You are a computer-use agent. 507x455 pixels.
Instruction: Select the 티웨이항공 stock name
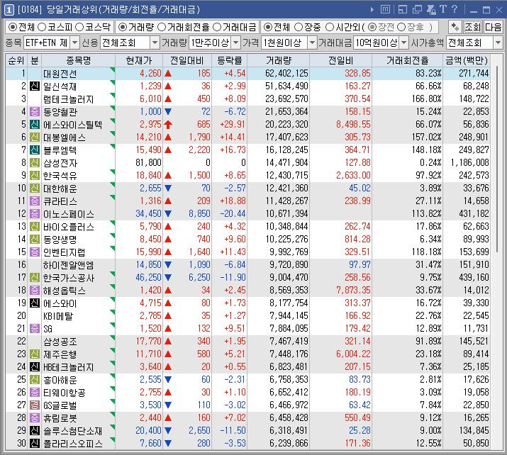coord(65,393)
